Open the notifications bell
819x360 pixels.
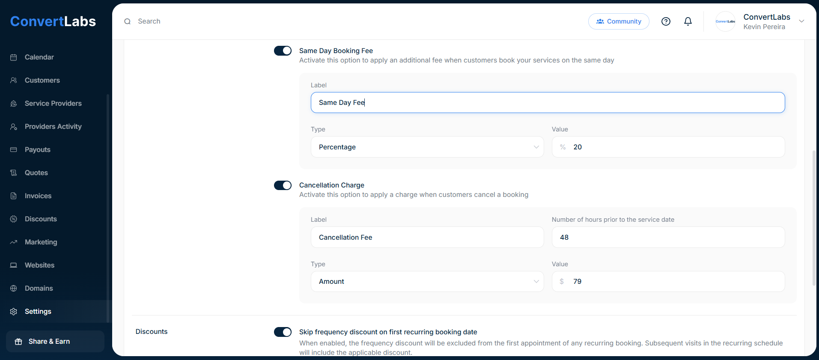(x=688, y=21)
